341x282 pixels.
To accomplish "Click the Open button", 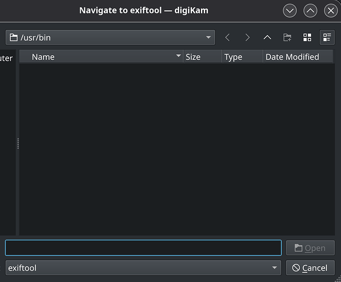I will point(310,248).
